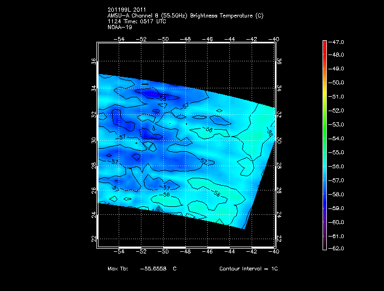Click the 22 latitude label on right axis
This screenshot has width=384, height=291.
coord(279,239)
